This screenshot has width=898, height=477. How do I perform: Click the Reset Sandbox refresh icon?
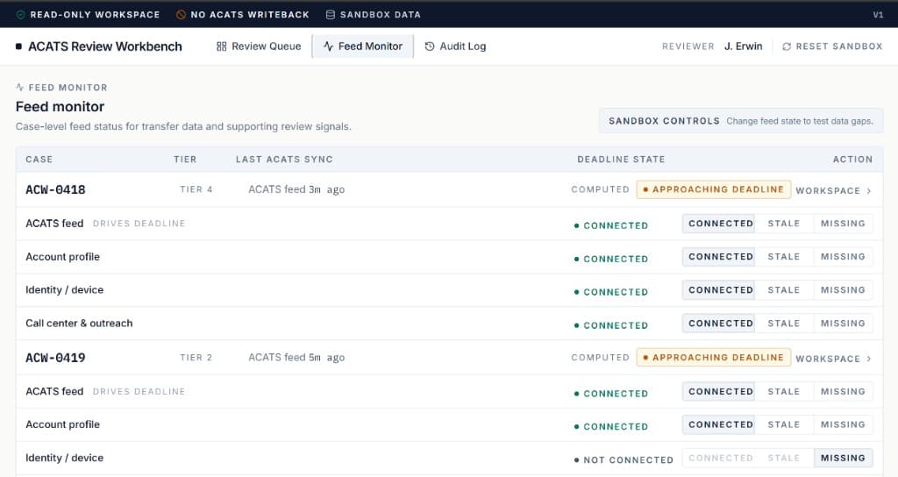pos(787,46)
